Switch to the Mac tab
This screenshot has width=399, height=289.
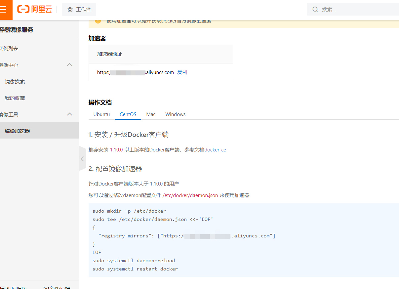pos(151,114)
